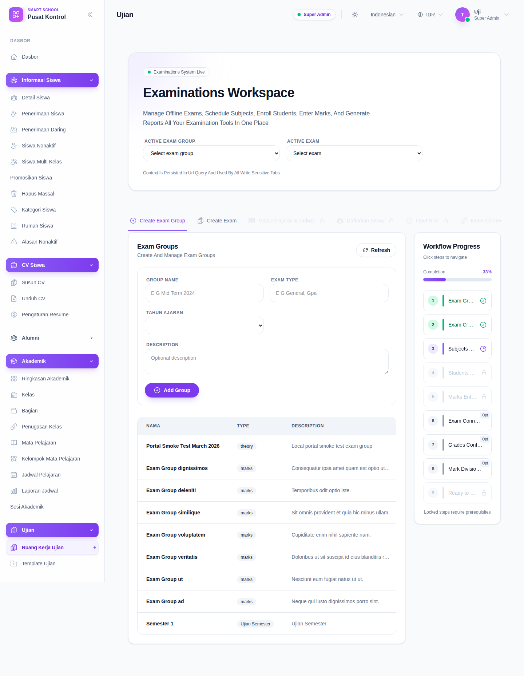The image size is (524, 676).
Task: Open Input Nilai tab
Action: point(427,221)
